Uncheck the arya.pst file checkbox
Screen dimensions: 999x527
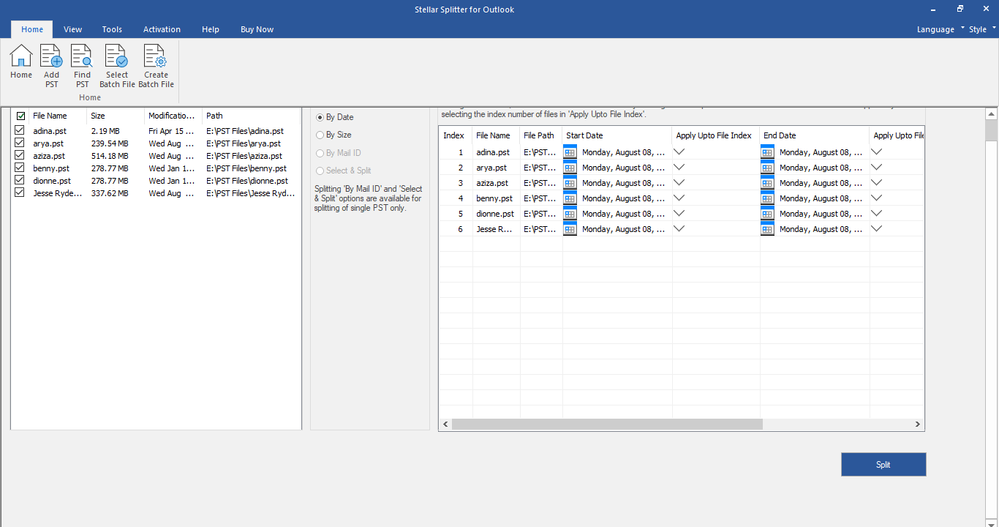pos(20,143)
